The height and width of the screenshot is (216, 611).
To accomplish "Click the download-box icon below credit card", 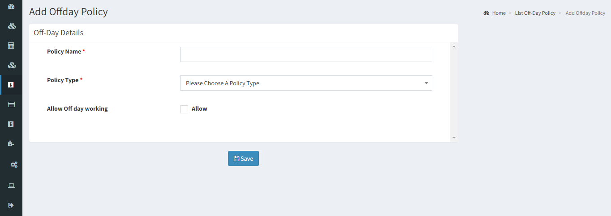I will [x=11, y=124].
